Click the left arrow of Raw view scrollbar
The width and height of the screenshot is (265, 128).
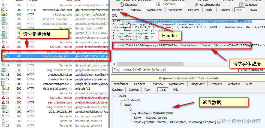(x=115, y=64)
